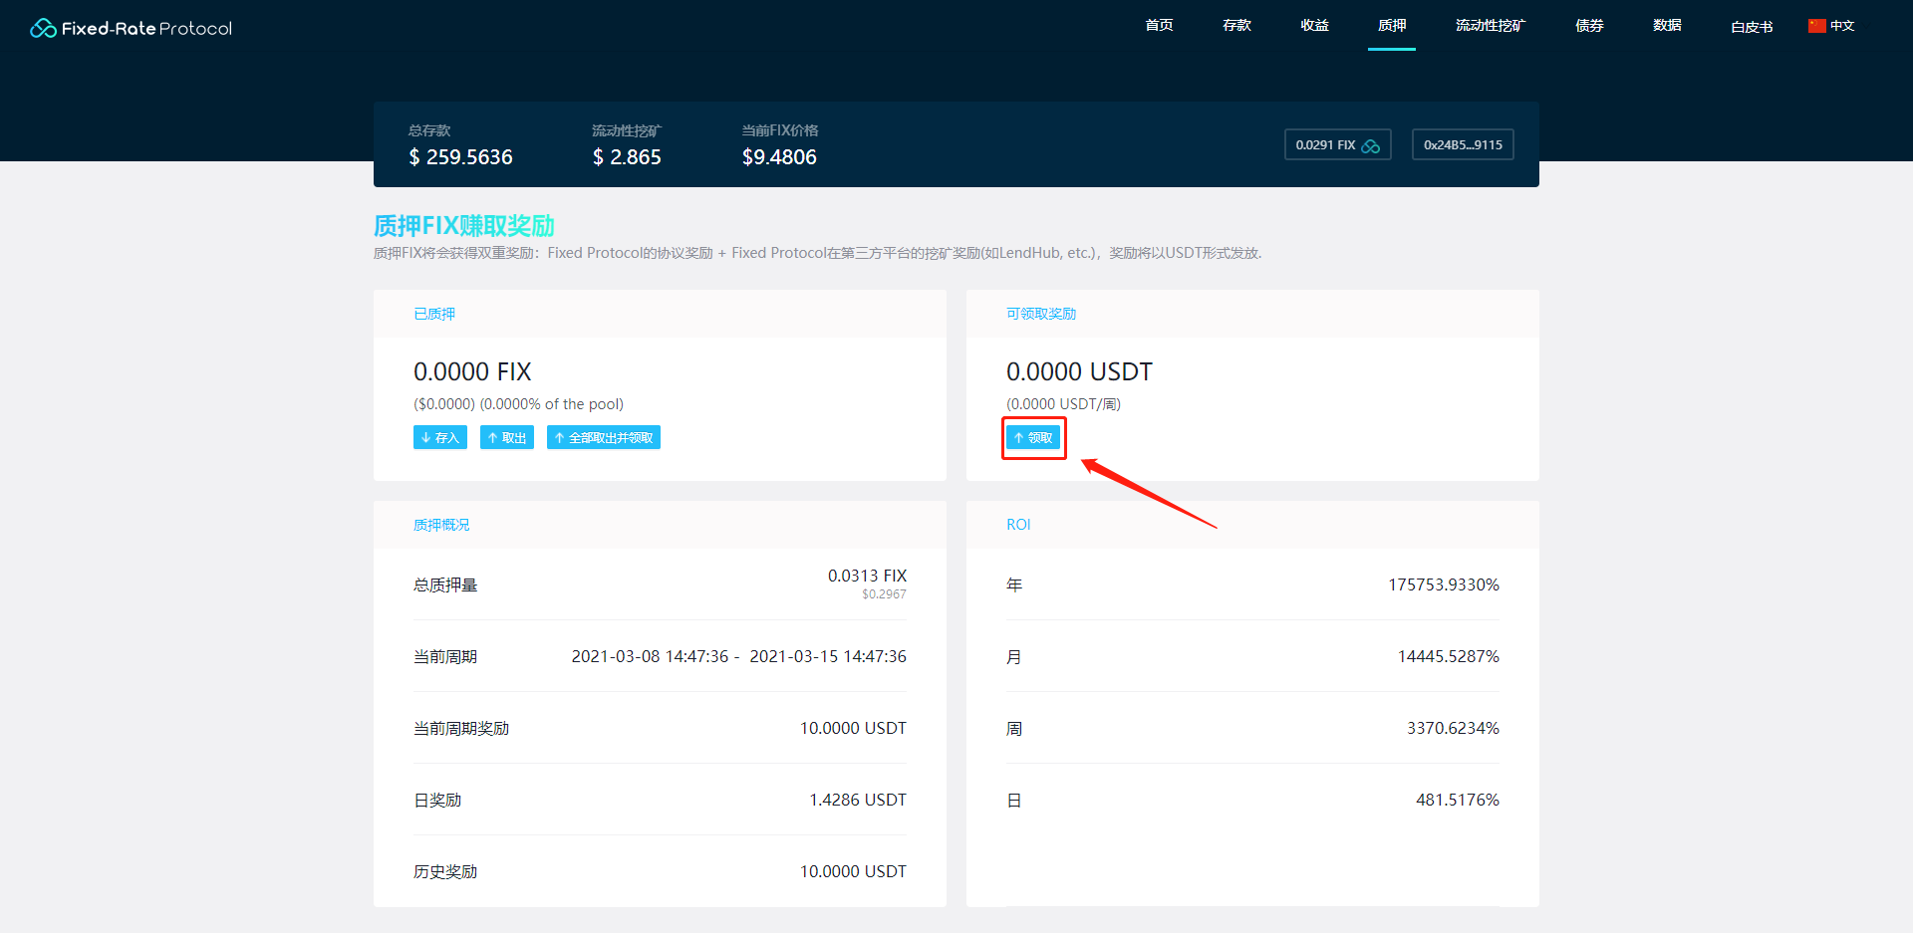The image size is (1913, 933).
Task: Navigate to the 债券 bonds page
Action: [1589, 26]
